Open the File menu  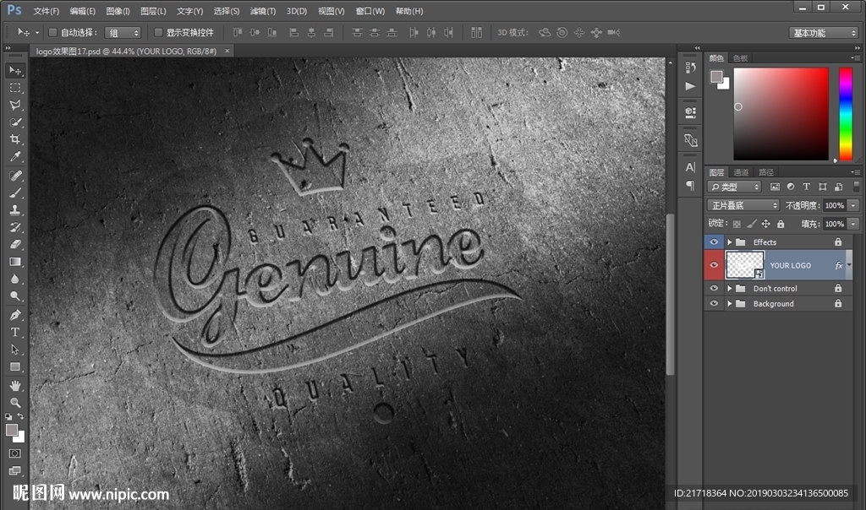(x=47, y=11)
